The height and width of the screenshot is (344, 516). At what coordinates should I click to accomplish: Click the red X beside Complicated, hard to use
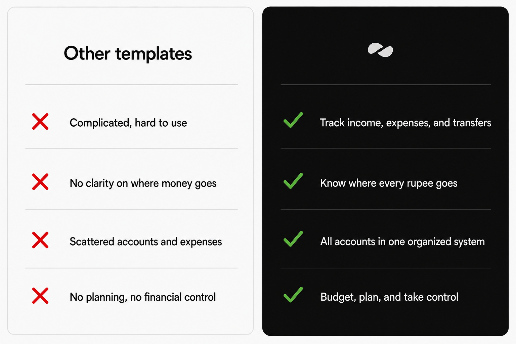tap(40, 122)
